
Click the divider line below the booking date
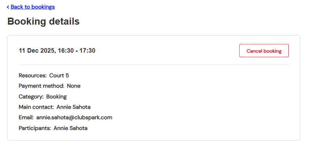click(154, 64)
